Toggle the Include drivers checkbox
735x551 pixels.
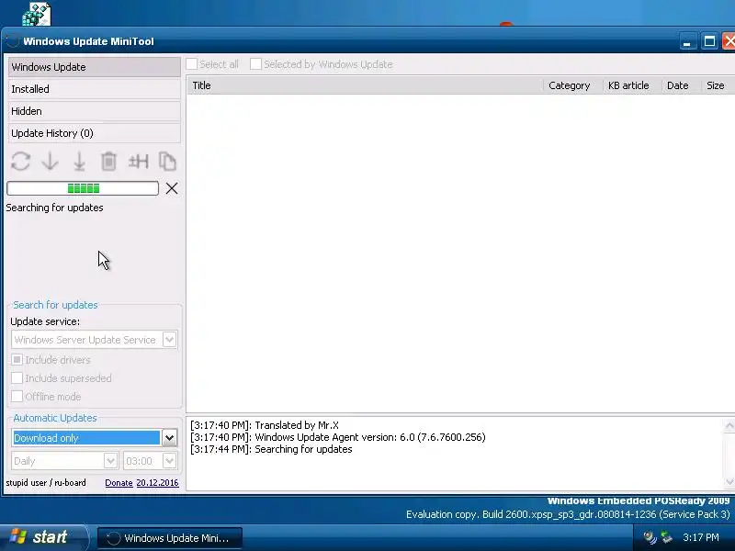coord(17,360)
